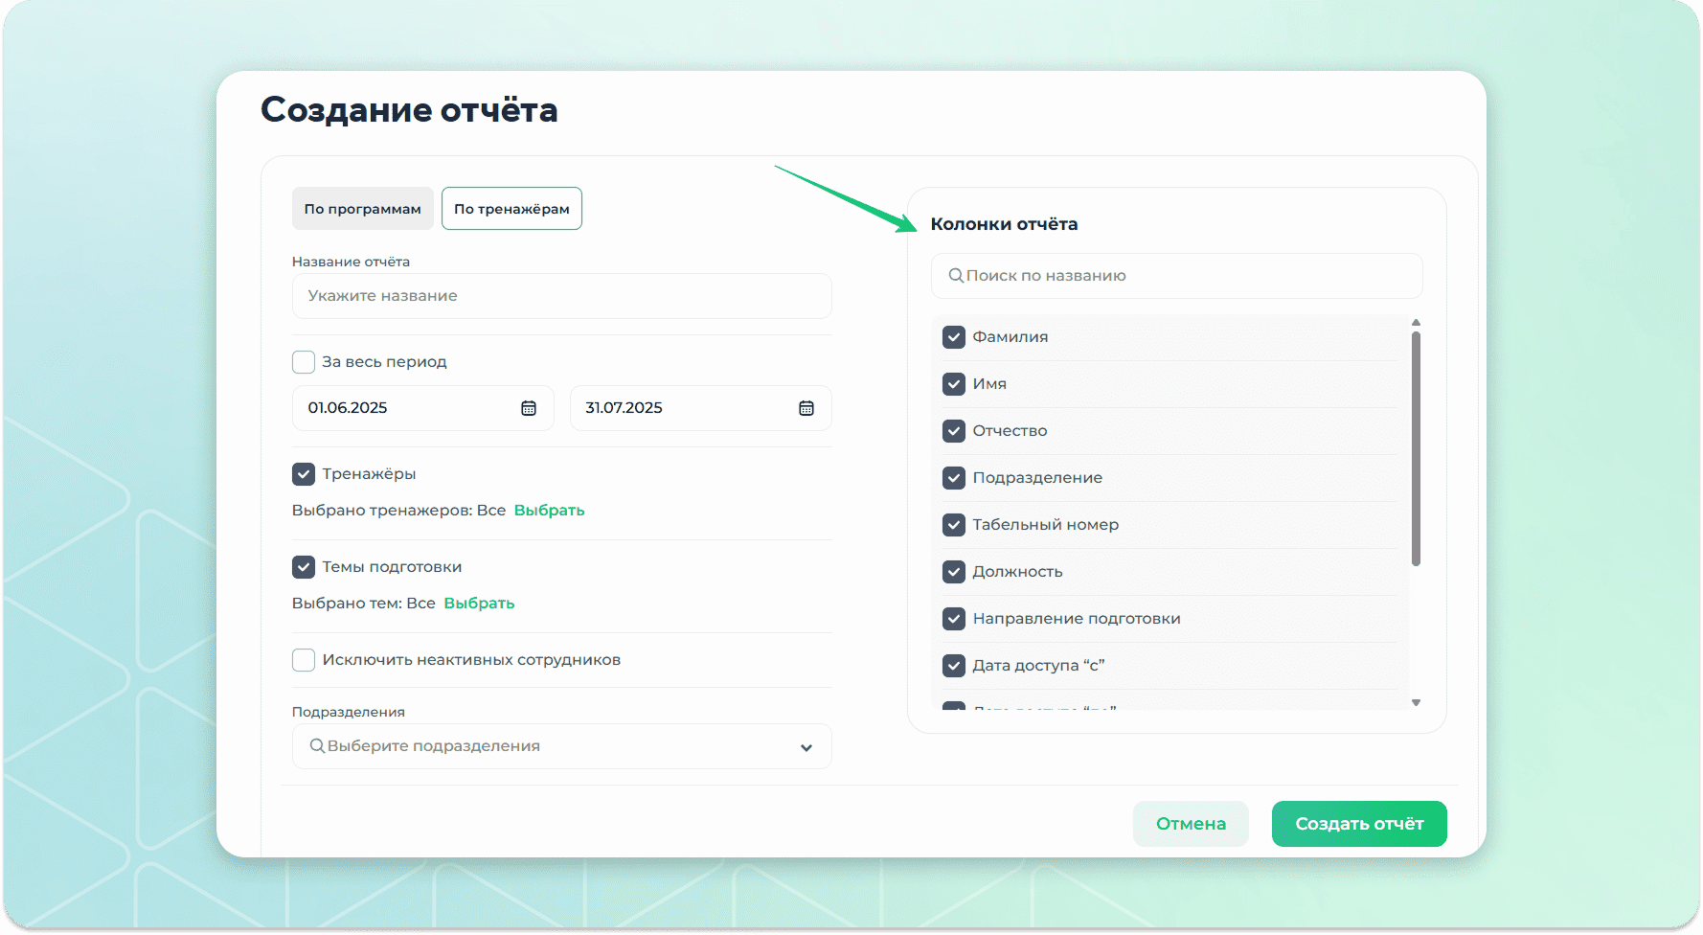The image size is (1703, 935).
Task: Toggle "Исключить неактивных сотрудников" checkbox
Action: (x=304, y=660)
